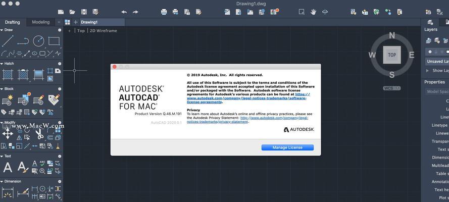Screen dimensions: 449x202
Task: Open the Unsaved Layer State dropdown
Action: (x=437, y=61)
